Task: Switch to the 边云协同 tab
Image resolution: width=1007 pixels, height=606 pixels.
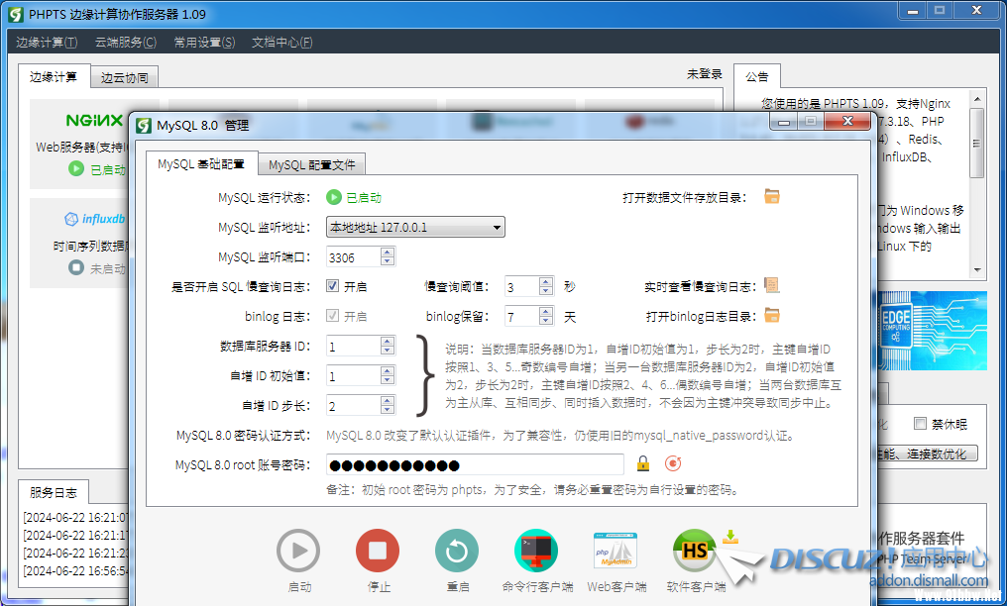Action: pos(124,77)
